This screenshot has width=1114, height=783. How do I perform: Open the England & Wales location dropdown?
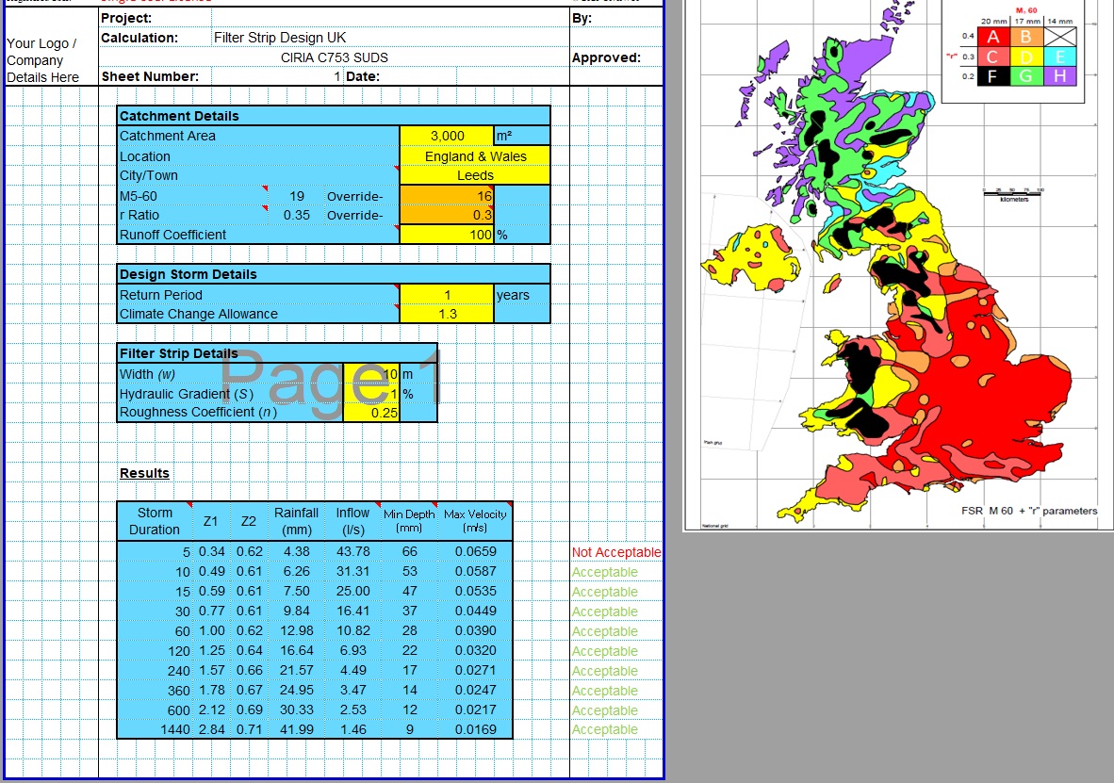474,156
